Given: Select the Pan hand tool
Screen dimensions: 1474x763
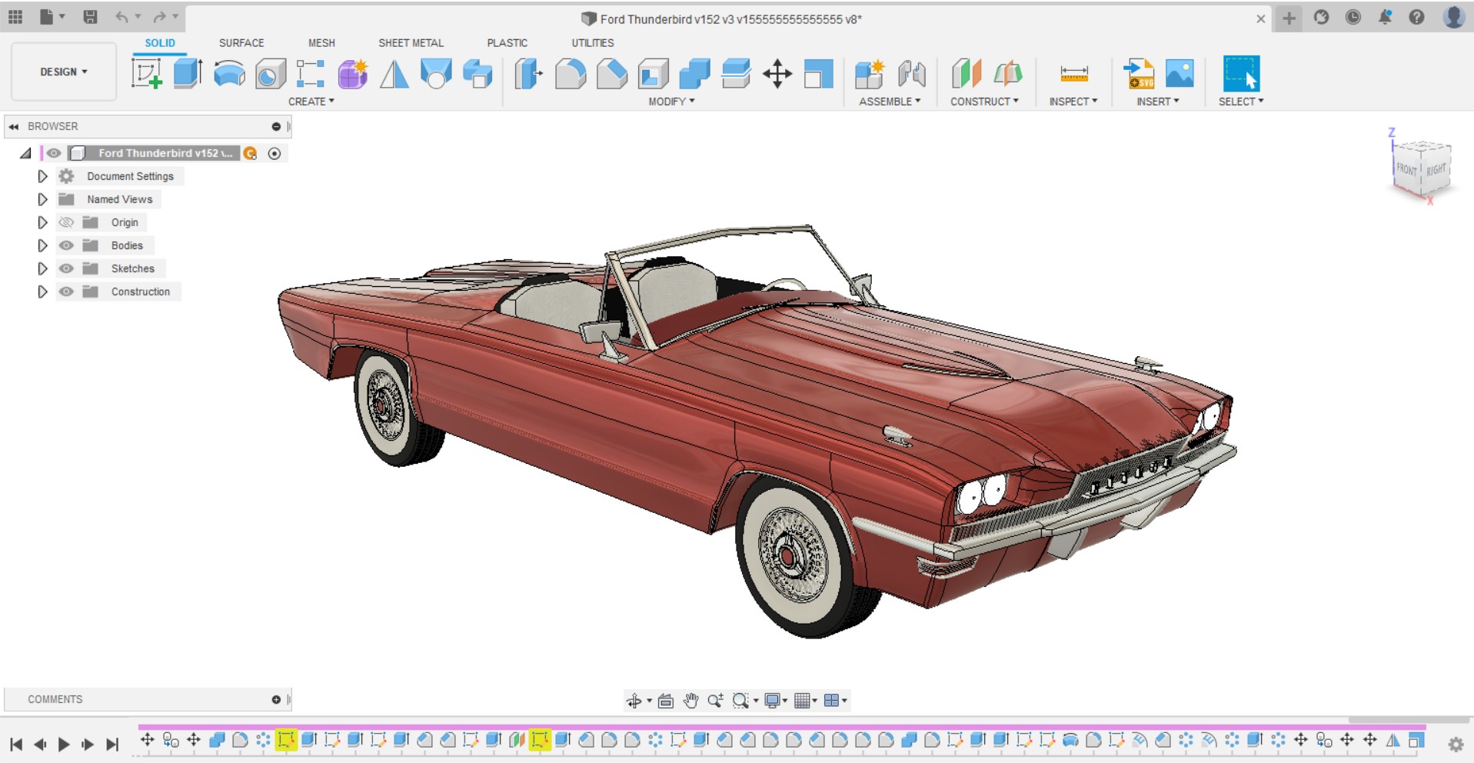Looking at the screenshot, I should (x=690, y=700).
